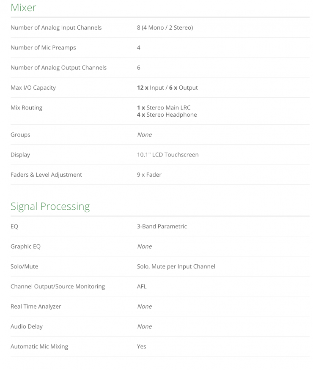This screenshot has width=313, height=370.
Task: Click the Channel Output/Source Monitoring label
Action: coord(58,287)
